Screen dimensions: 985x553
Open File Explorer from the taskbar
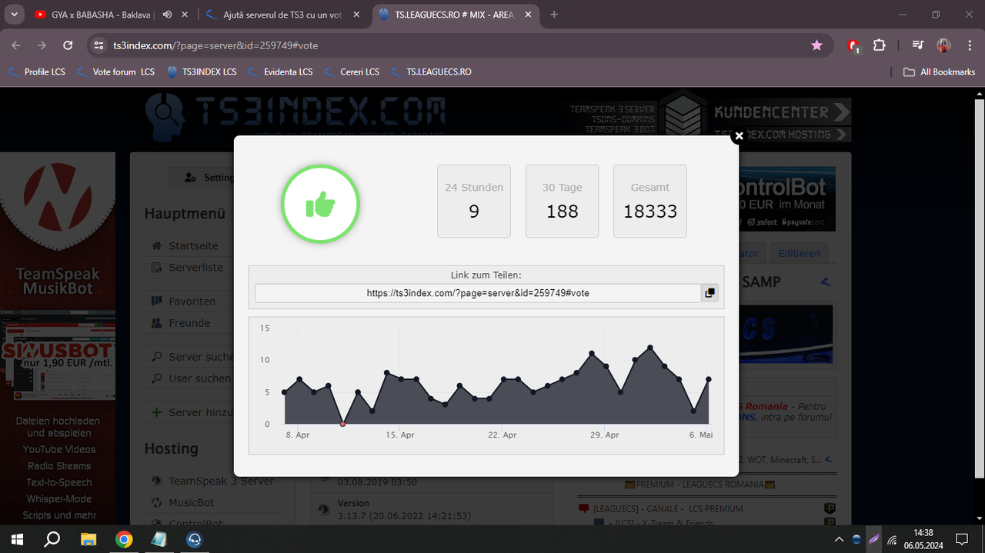pos(88,539)
